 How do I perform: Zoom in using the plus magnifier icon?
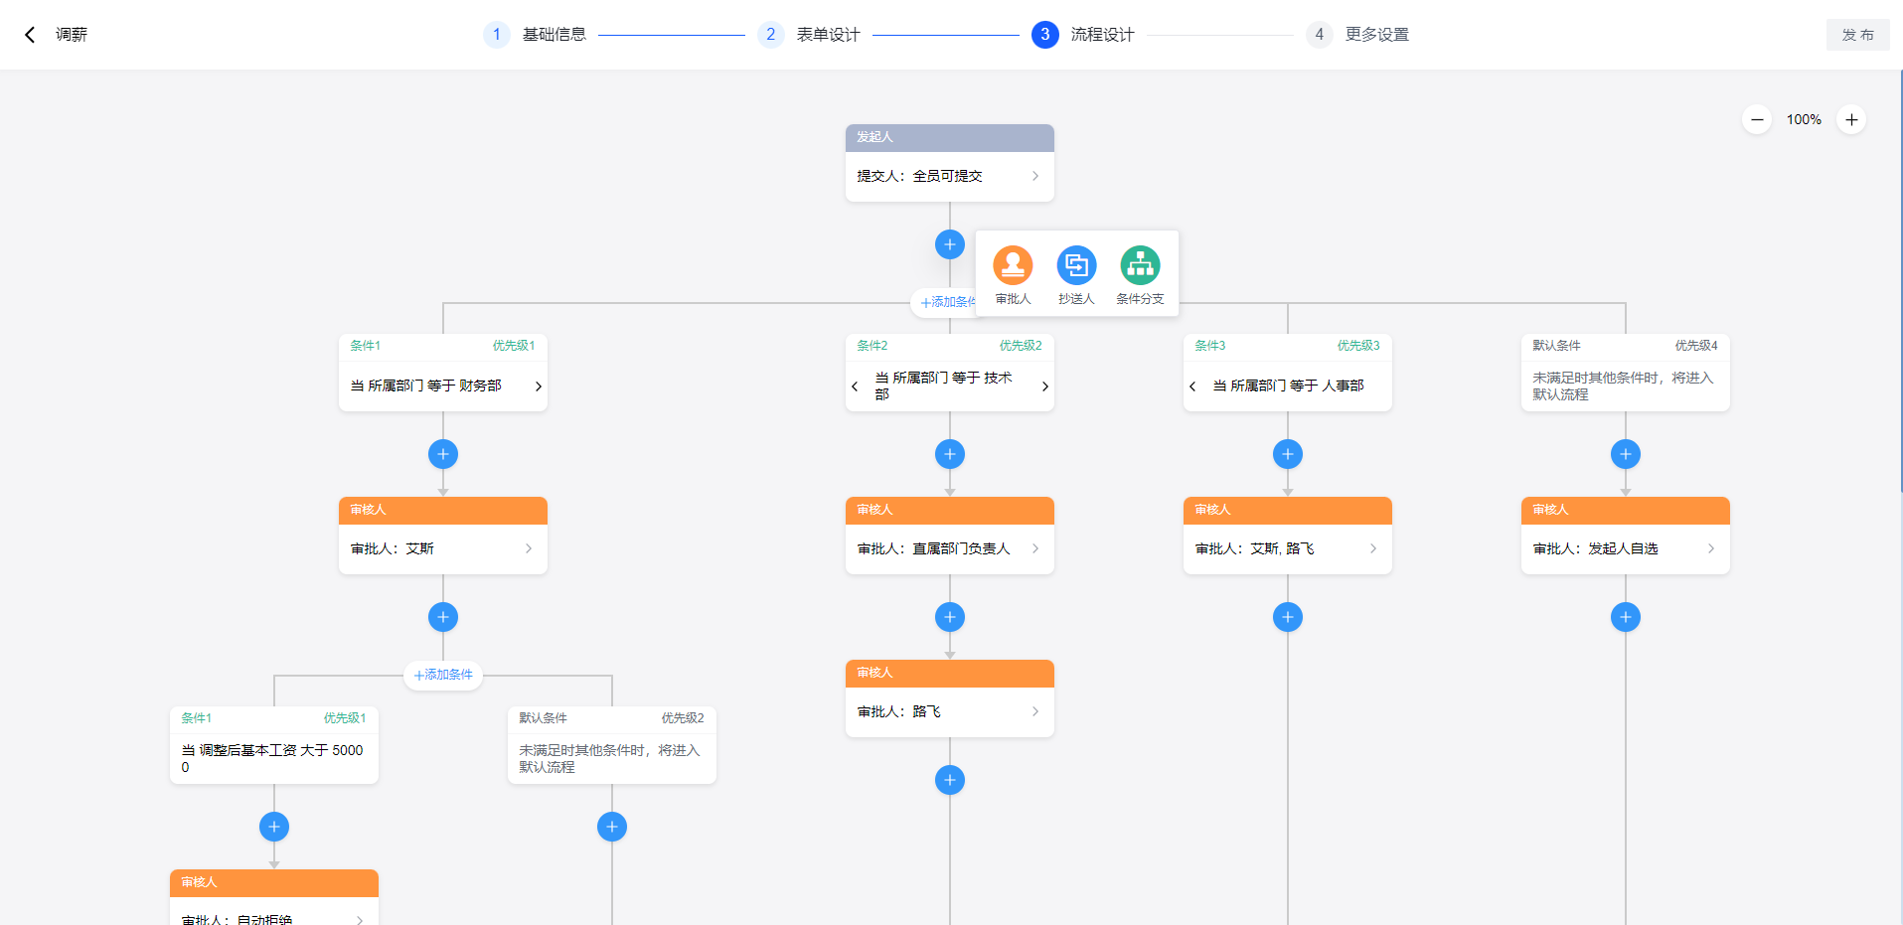point(1850,119)
